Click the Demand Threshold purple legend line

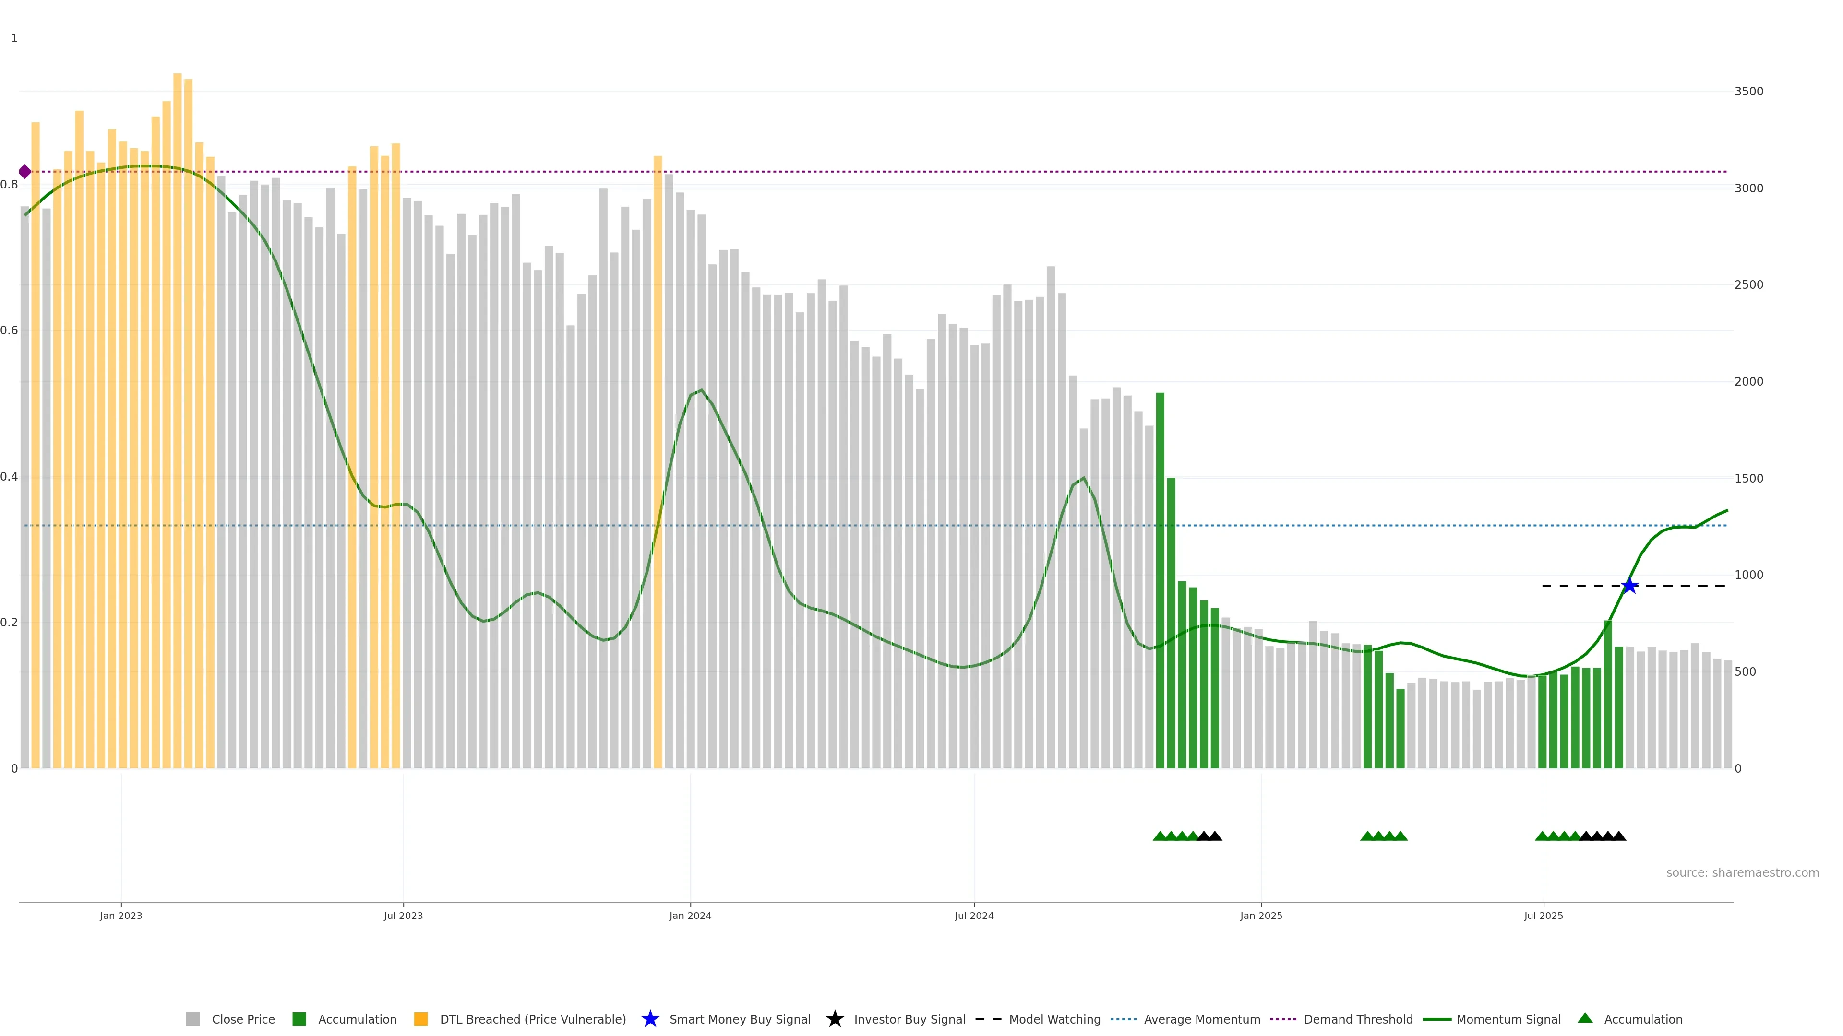tap(1283, 1019)
